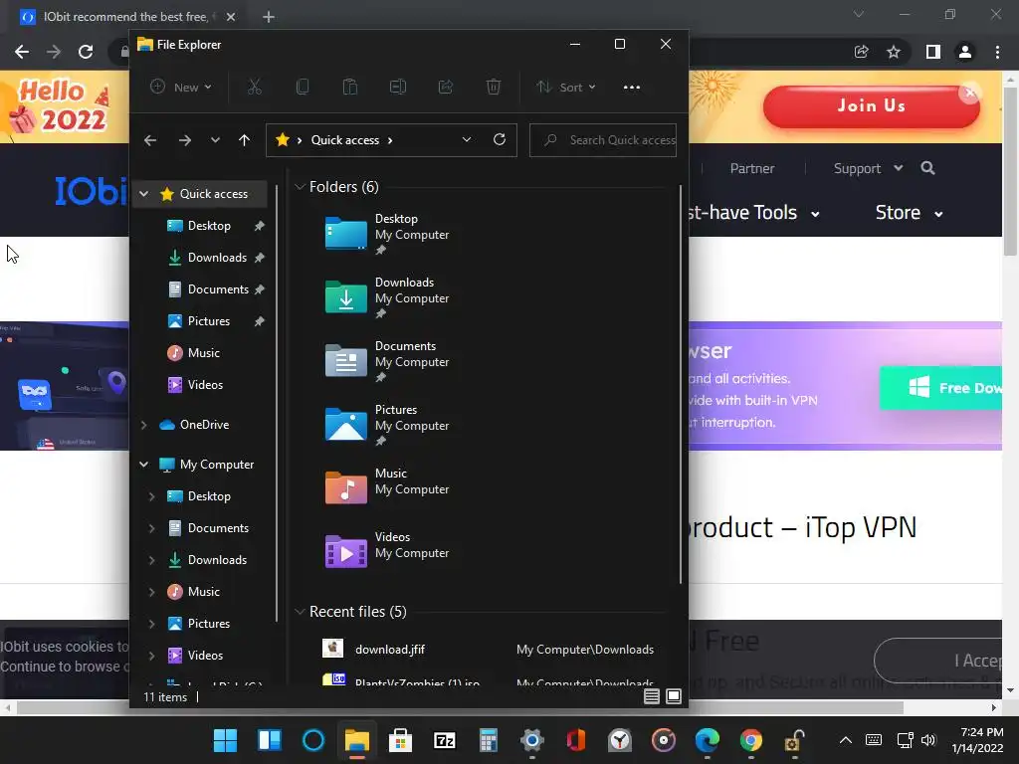1019x764 pixels.
Task: Click the Share icon in File Explorer toolbar
Action: 446,88
